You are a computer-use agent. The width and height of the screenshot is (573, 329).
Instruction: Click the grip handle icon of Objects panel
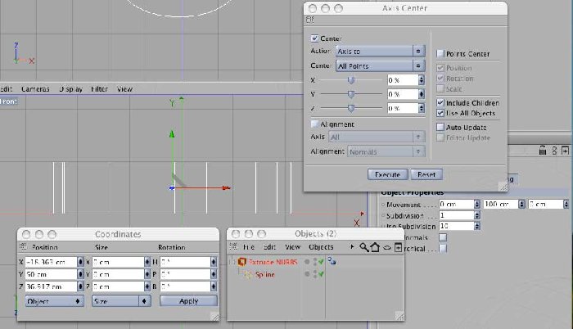tap(233, 247)
